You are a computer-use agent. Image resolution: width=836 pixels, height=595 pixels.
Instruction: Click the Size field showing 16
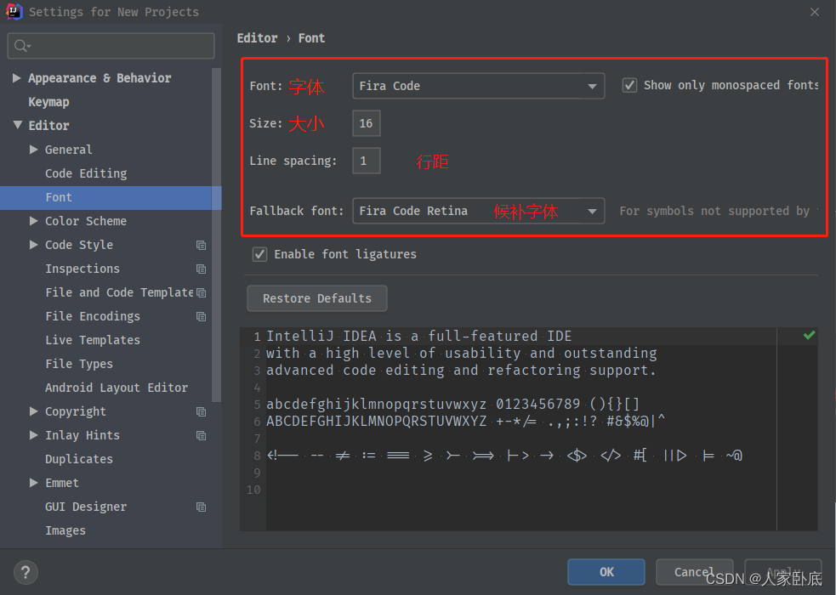click(367, 123)
